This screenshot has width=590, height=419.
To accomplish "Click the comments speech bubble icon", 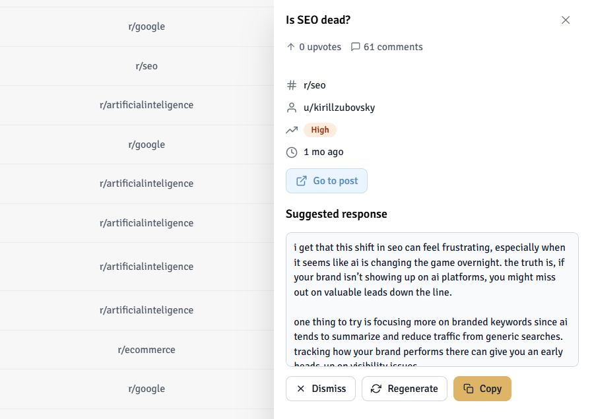I will (x=356, y=47).
